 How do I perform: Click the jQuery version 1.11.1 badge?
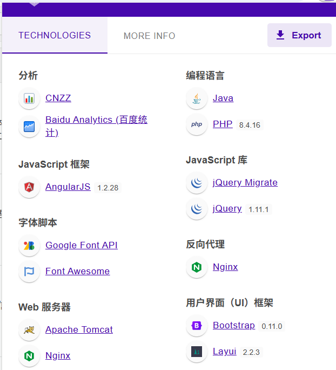[x=259, y=209]
